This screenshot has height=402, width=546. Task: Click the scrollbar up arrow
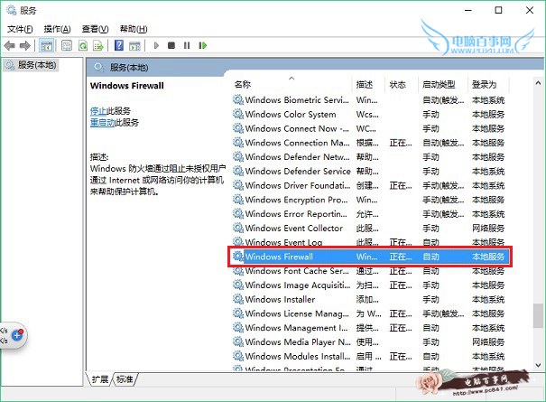tap(538, 83)
